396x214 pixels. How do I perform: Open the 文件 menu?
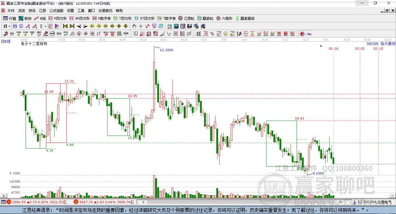tap(11, 10)
